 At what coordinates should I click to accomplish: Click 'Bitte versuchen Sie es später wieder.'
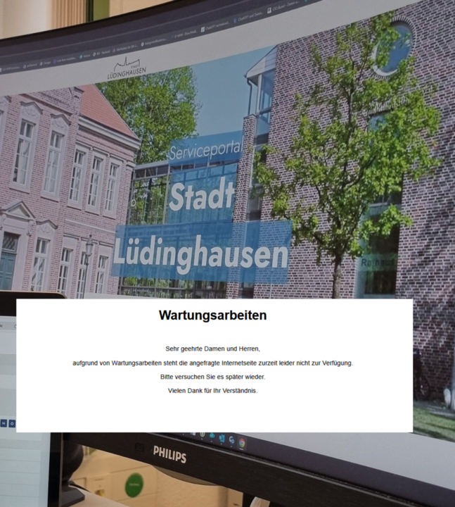(212, 377)
